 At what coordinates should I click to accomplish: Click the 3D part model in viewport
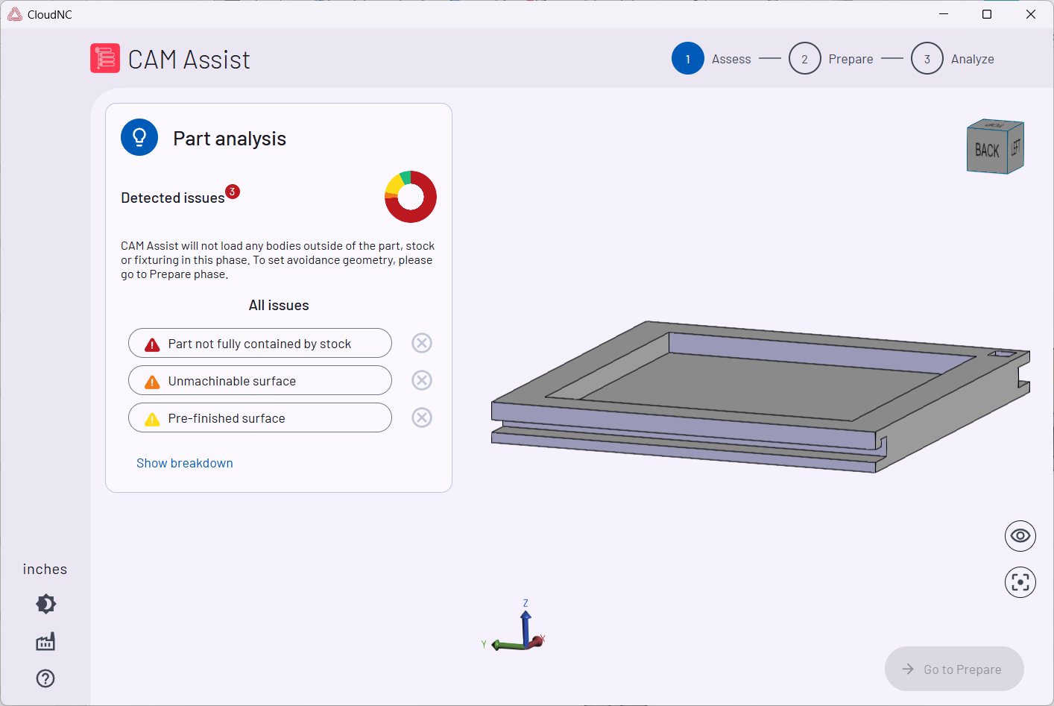pos(760,397)
